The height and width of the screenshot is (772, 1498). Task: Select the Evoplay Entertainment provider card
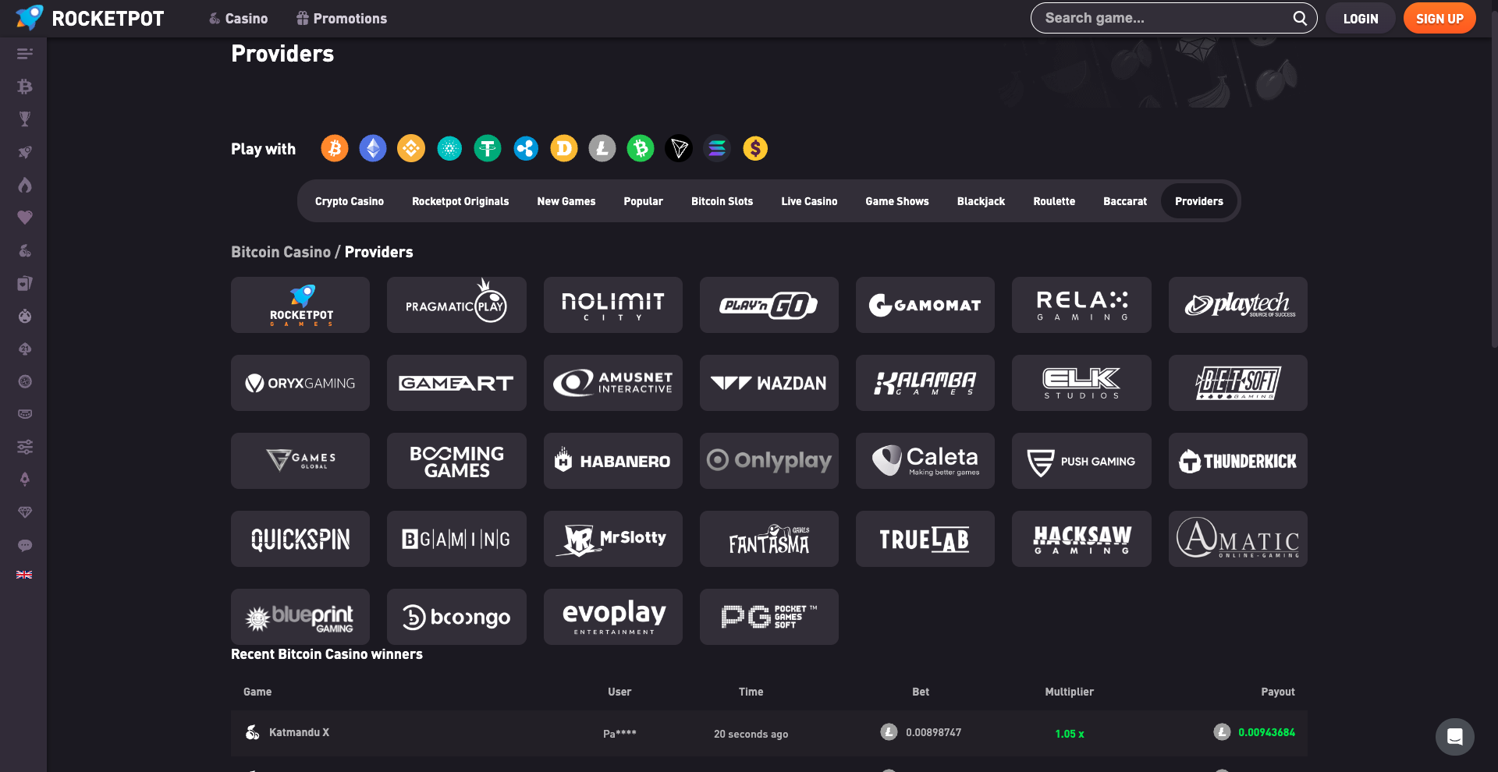(613, 617)
